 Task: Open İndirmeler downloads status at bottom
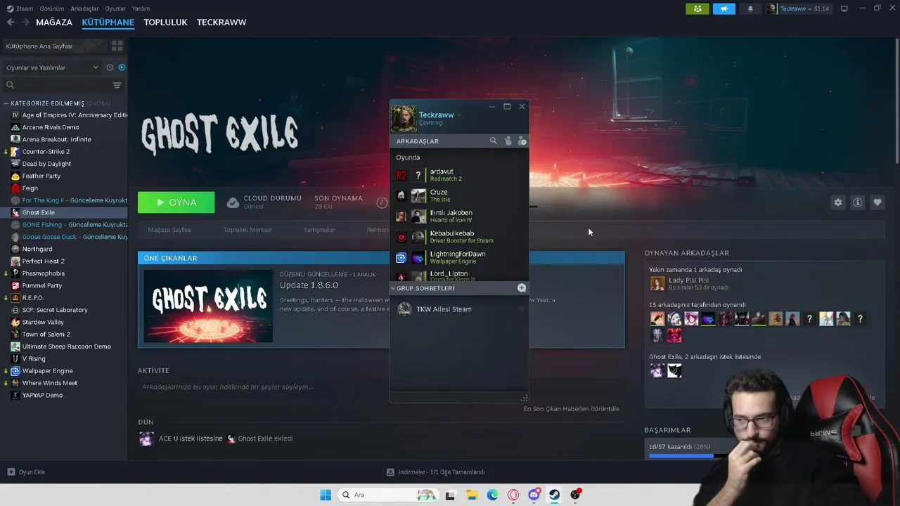(x=436, y=472)
